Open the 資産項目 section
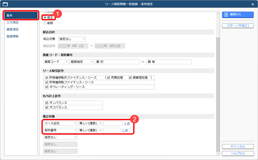258x160 pixels. pyautogui.click(x=13, y=30)
